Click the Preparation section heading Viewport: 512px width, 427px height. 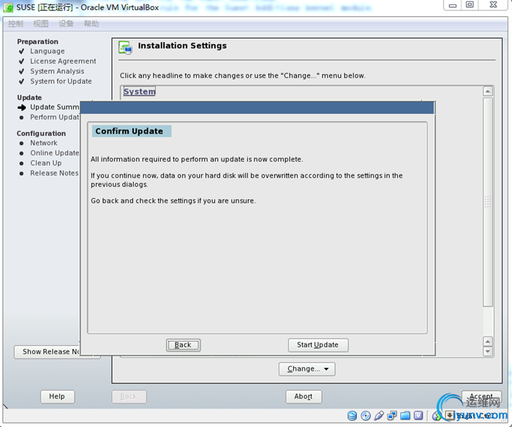point(37,42)
